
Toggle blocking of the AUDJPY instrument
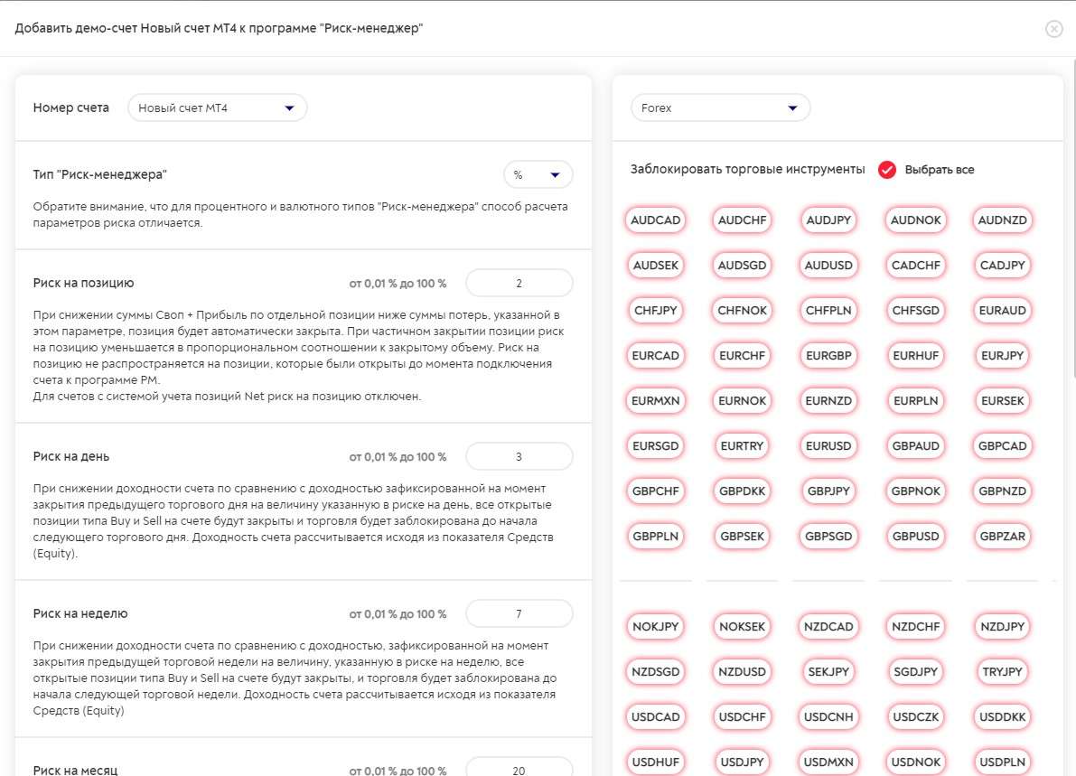pos(828,220)
